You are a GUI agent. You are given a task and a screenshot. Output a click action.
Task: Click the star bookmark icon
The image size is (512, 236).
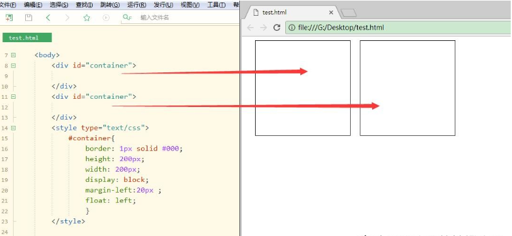[x=86, y=18]
